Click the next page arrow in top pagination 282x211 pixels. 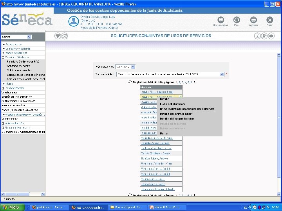[x=194, y=82]
